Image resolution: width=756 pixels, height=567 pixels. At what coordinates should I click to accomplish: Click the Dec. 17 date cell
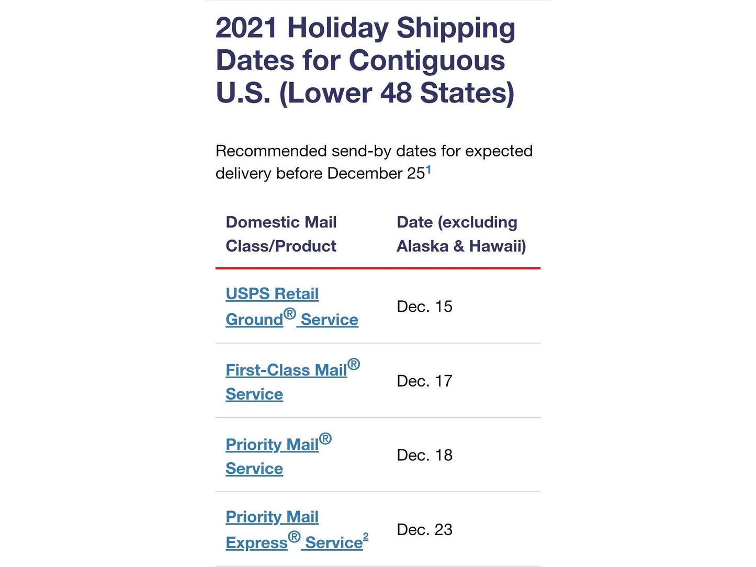[x=424, y=381]
